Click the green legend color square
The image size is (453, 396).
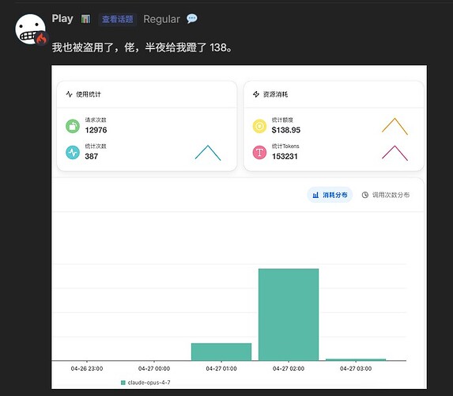tap(123, 383)
